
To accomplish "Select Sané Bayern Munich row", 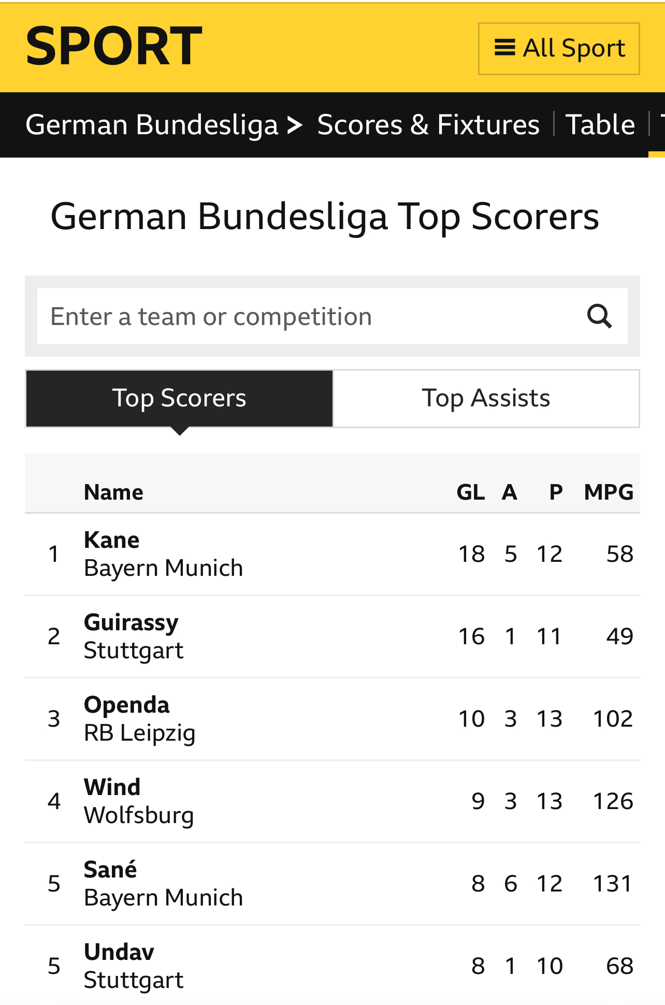I will (x=332, y=884).
